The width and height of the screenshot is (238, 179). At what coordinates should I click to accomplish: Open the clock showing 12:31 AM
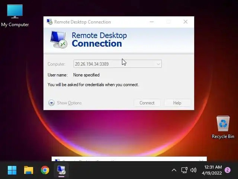[212, 170]
